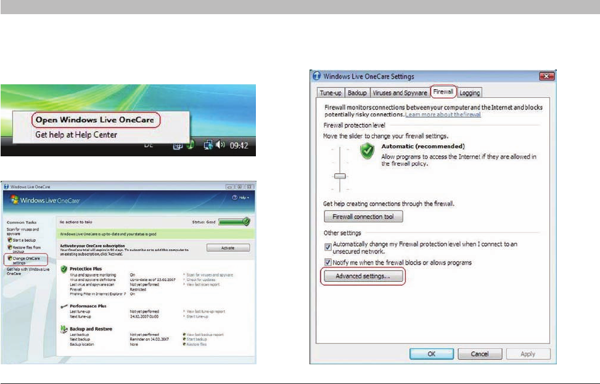Click OK in OneCare Settings
The image size is (600, 384).
pyautogui.click(x=431, y=354)
